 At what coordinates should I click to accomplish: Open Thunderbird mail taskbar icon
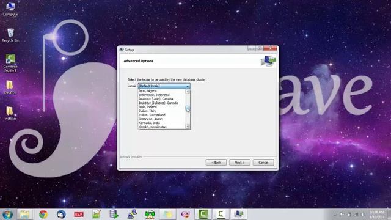(61, 215)
